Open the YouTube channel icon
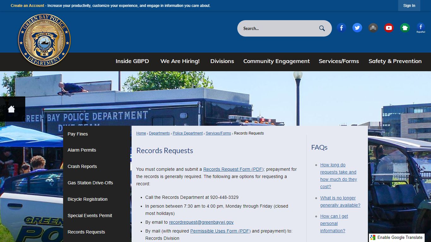The width and height of the screenshot is (431, 242). tap(389, 28)
